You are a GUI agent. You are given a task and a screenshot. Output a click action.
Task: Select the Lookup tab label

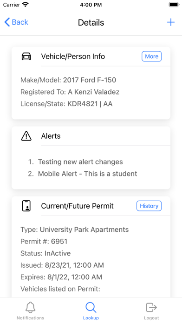tap(91, 318)
